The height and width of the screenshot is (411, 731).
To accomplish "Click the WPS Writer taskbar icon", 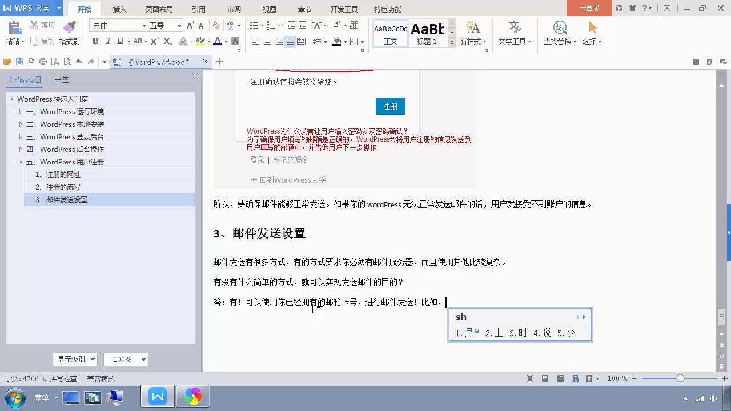I will (x=158, y=397).
